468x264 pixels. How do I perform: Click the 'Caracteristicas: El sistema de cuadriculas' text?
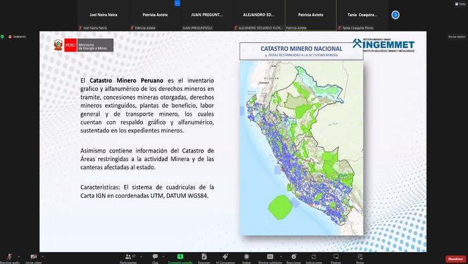(147, 192)
